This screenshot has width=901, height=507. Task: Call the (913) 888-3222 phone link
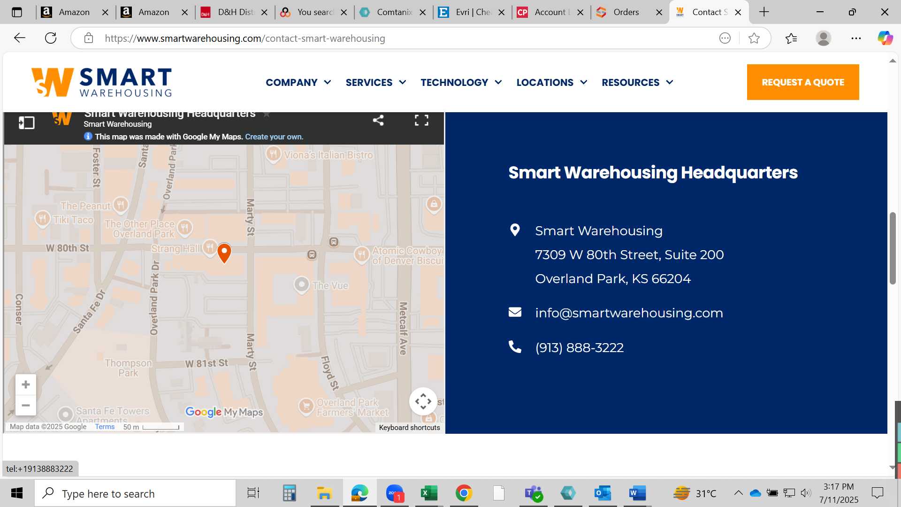click(x=580, y=347)
